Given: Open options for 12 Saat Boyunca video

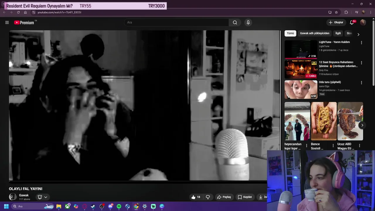Looking at the screenshot, I should (x=361, y=63).
